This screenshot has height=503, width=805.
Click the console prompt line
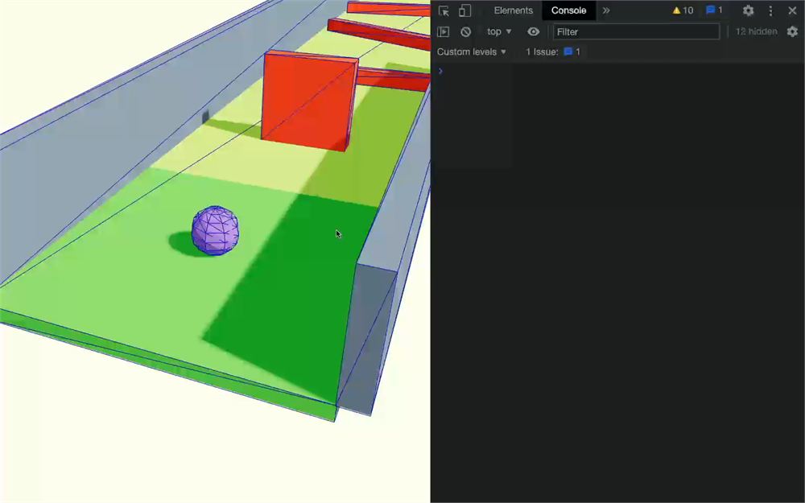click(x=617, y=72)
